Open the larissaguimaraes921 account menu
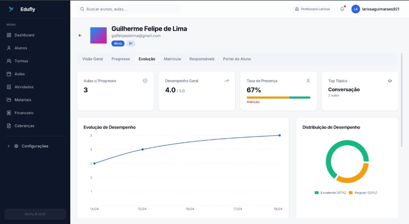 380,9
